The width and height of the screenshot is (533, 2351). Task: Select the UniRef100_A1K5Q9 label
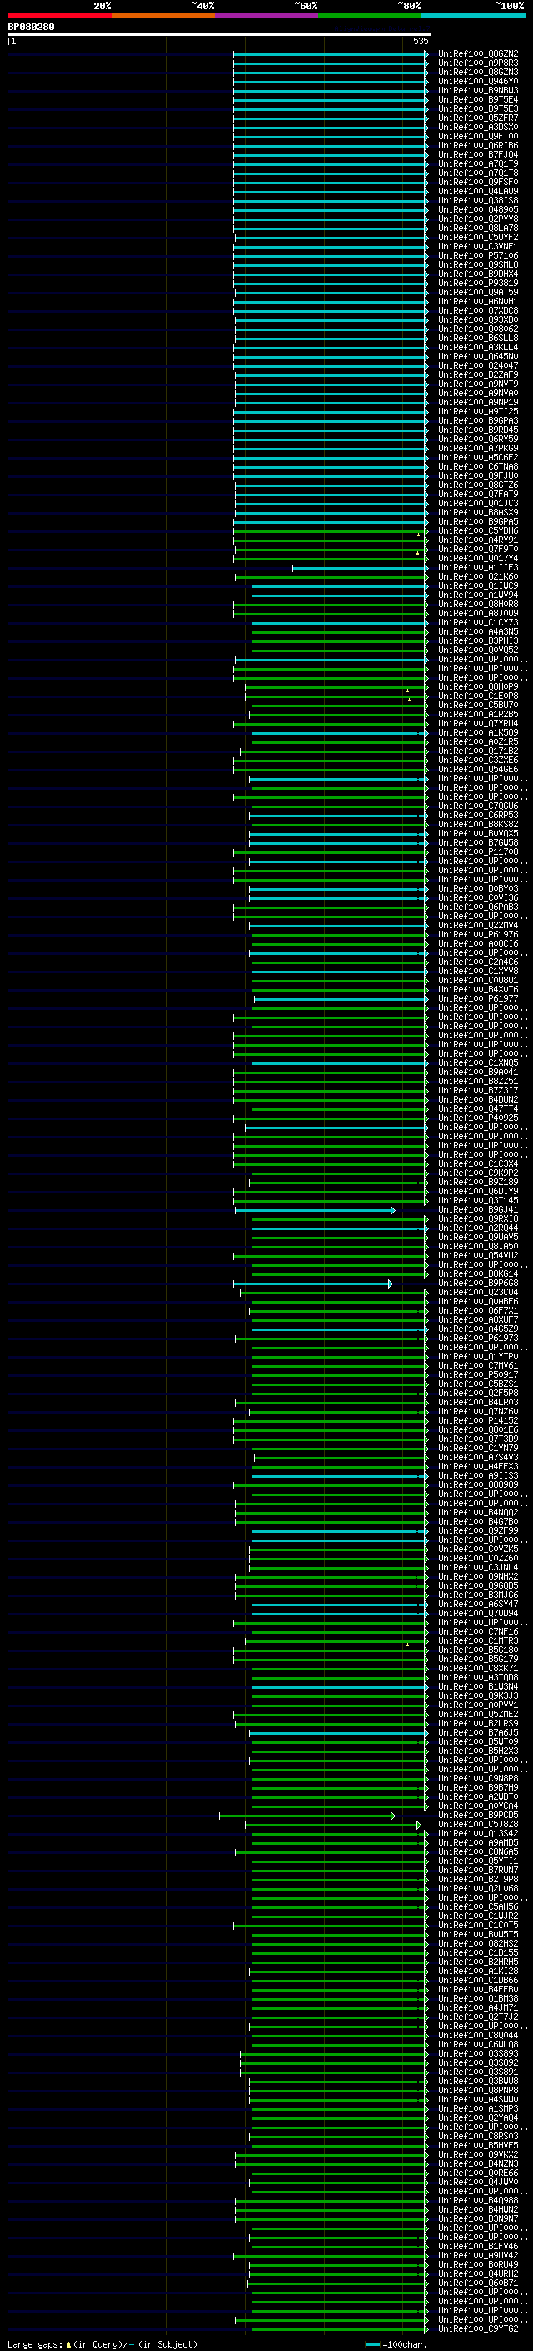click(x=478, y=733)
